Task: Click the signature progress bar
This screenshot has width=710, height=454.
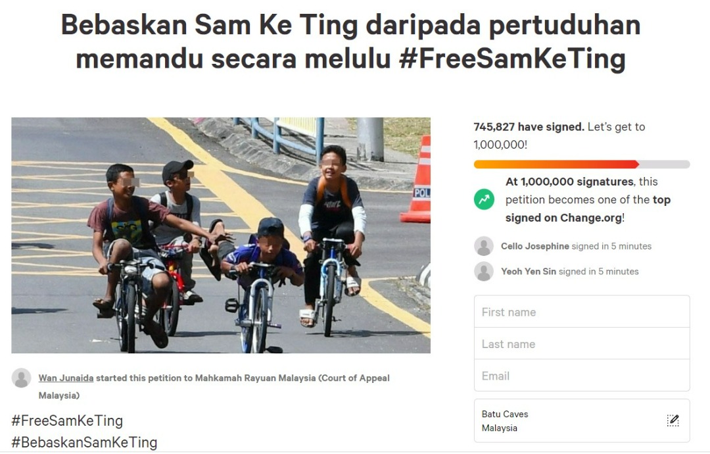Action: pos(582,164)
